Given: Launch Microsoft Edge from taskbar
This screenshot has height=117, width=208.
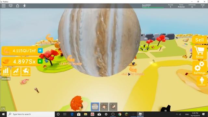Looking at the screenshot, I should click(72, 114).
